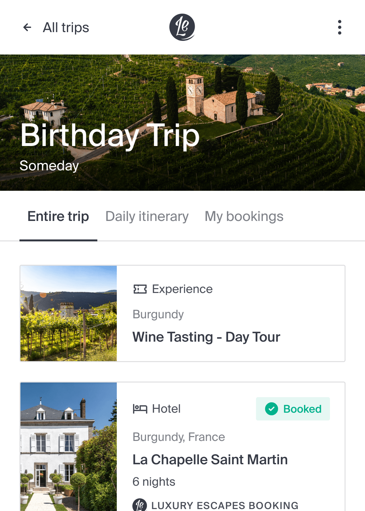Click the Luxury Escapes Booking label

(x=225, y=505)
